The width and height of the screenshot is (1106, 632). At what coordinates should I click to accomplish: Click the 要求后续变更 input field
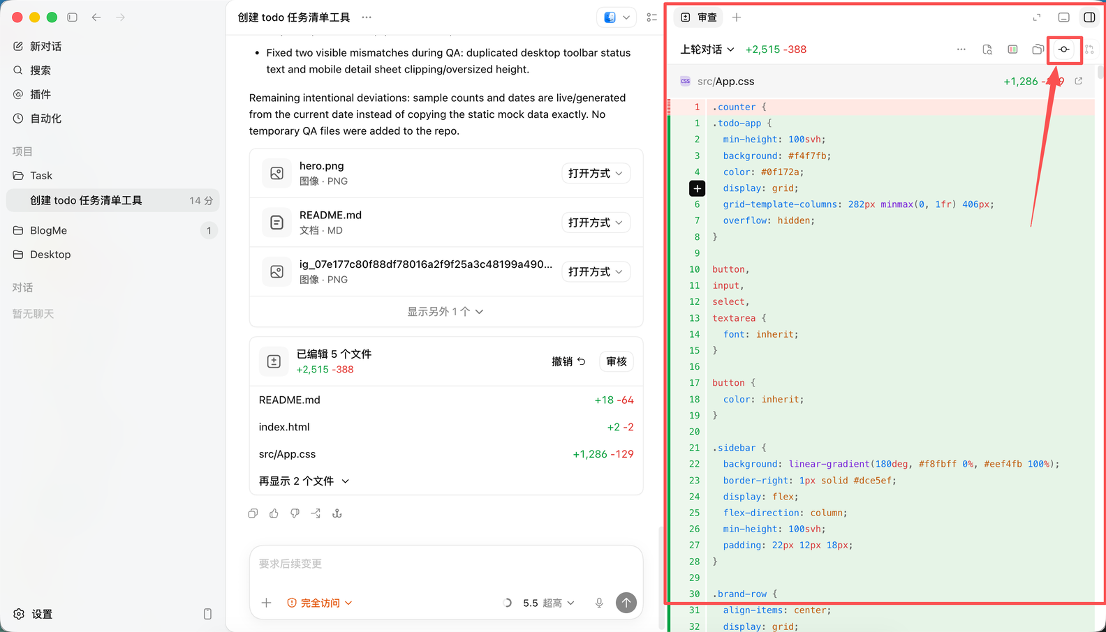(x=446, y=564)
